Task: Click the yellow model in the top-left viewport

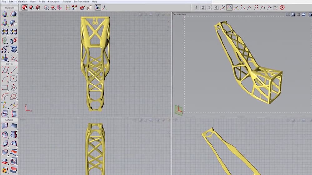Action: 95,64
